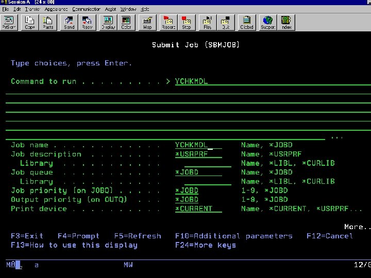This screenshot has height=278, width=371.
Task: Click F5=Refresh function key label
Action: [x=138, y=236]
